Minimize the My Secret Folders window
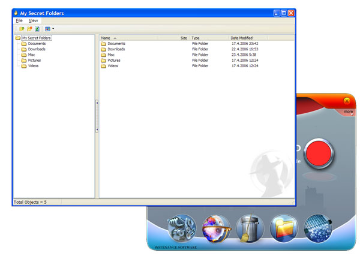 (x=277, y=13)
